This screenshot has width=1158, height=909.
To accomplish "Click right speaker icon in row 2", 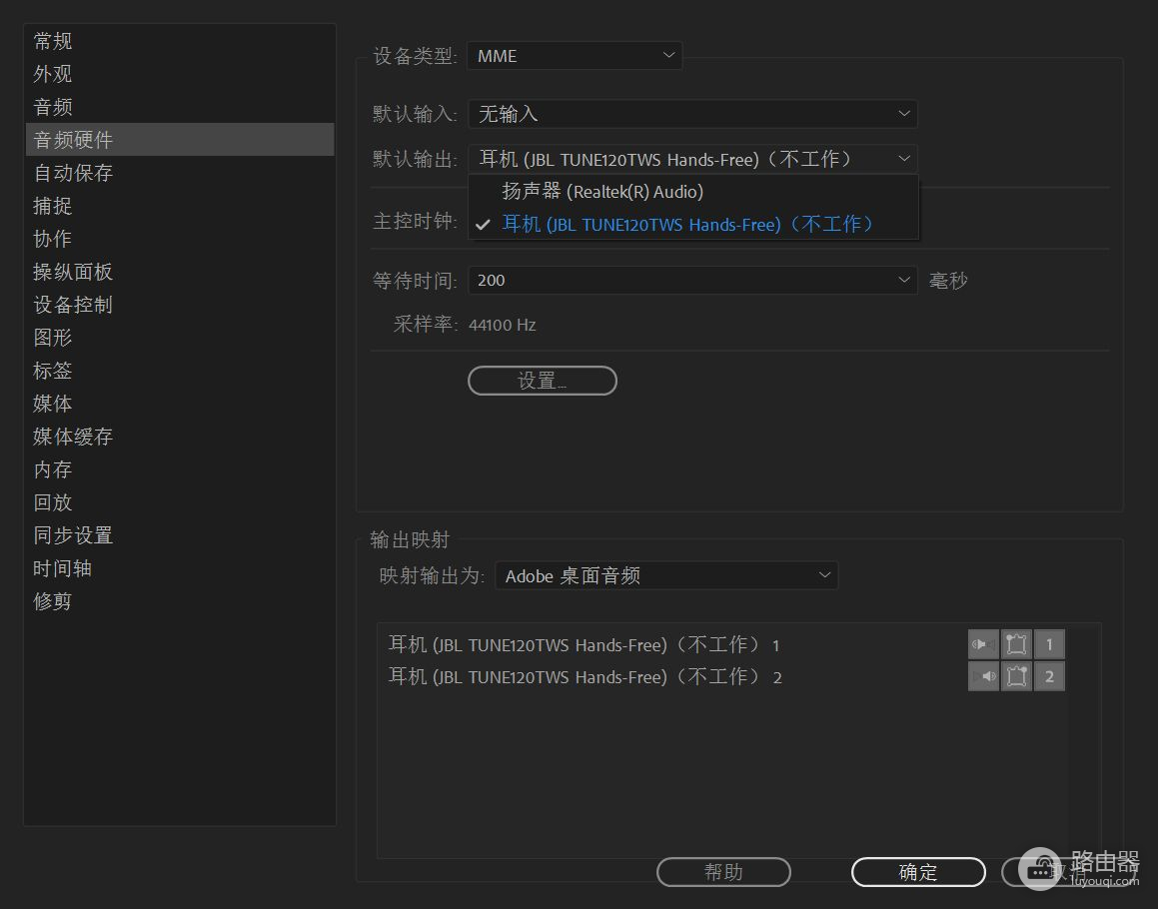I will tap(983, 676).
